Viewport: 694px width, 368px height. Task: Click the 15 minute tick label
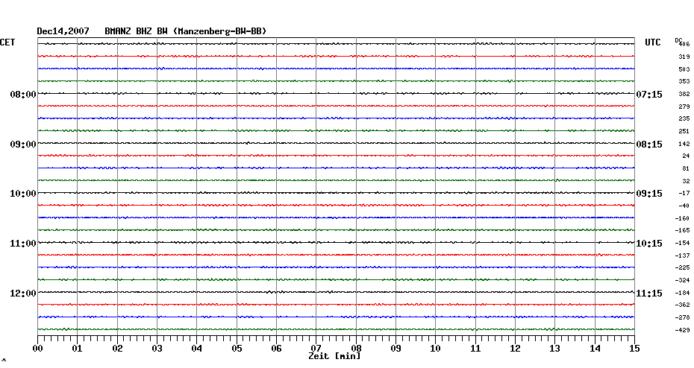click(634, 349)
